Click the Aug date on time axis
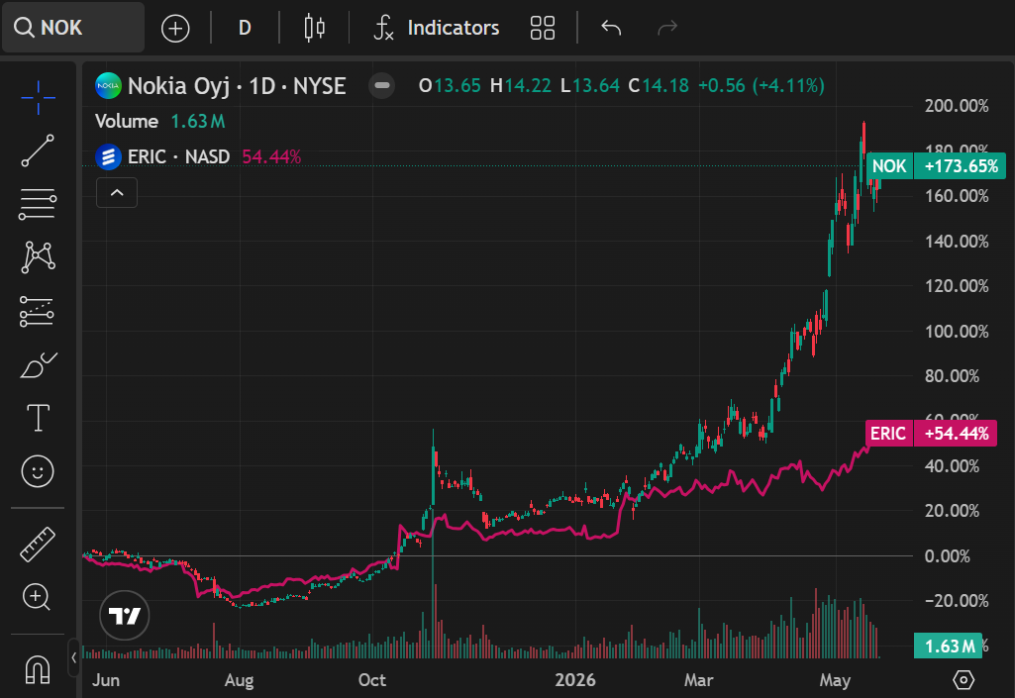Screen dimensions: 1015x698 tap(239, 680)
